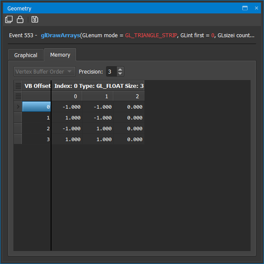
Task: Switch to the Graphical tab
Action: tap(26, 55)
